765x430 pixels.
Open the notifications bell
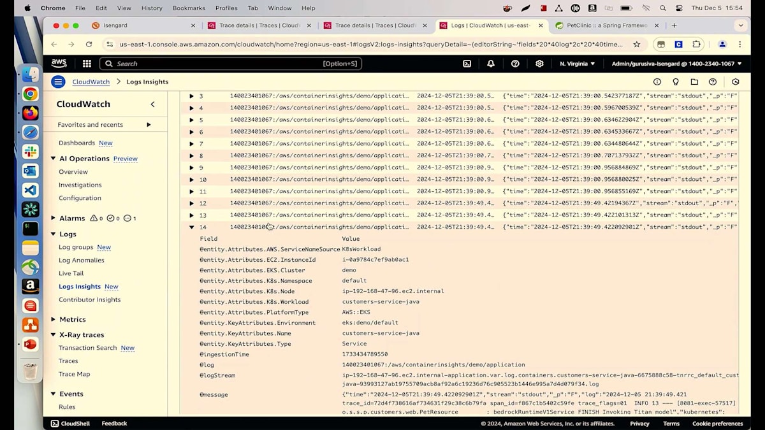[491, 64]
